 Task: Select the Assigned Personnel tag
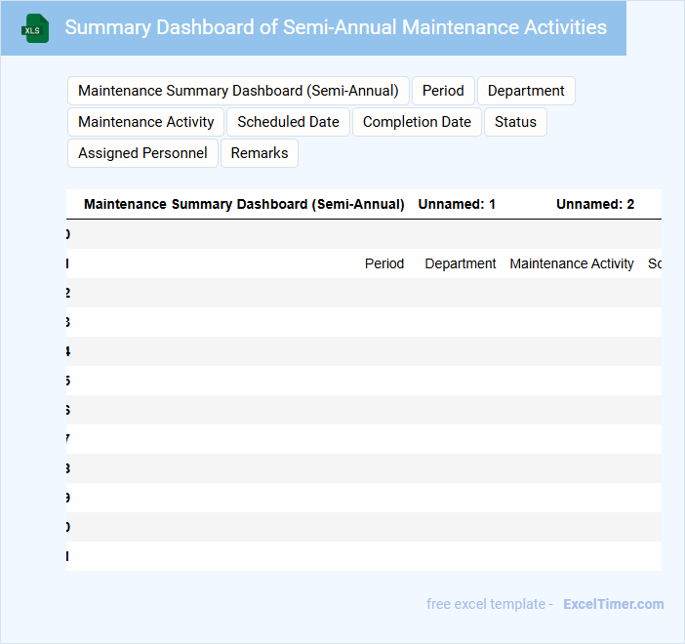coord(142,153)
